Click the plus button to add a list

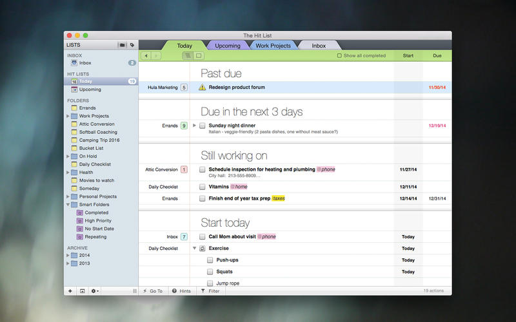tap(70, 291)
